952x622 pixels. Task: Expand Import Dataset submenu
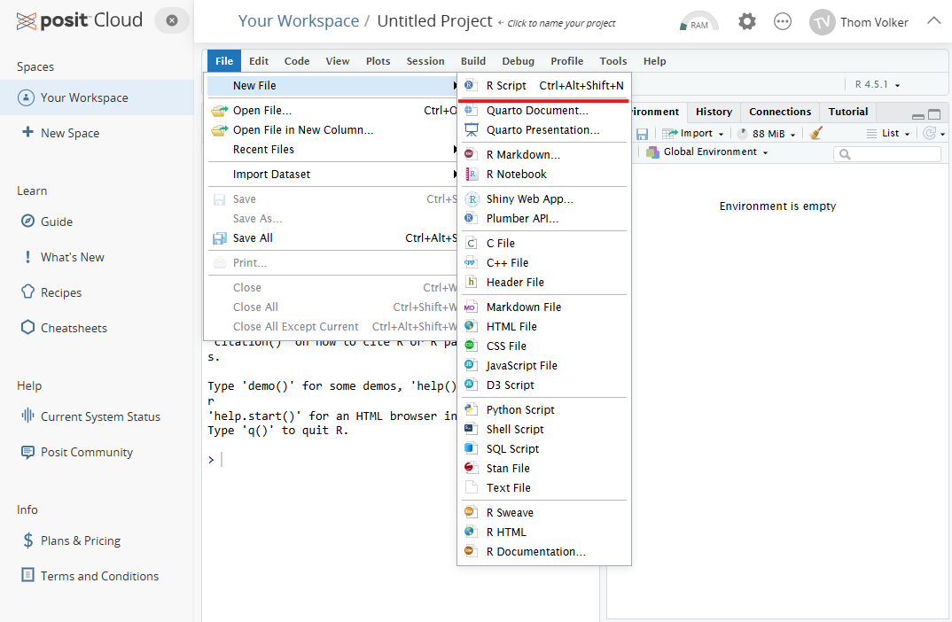332,175
